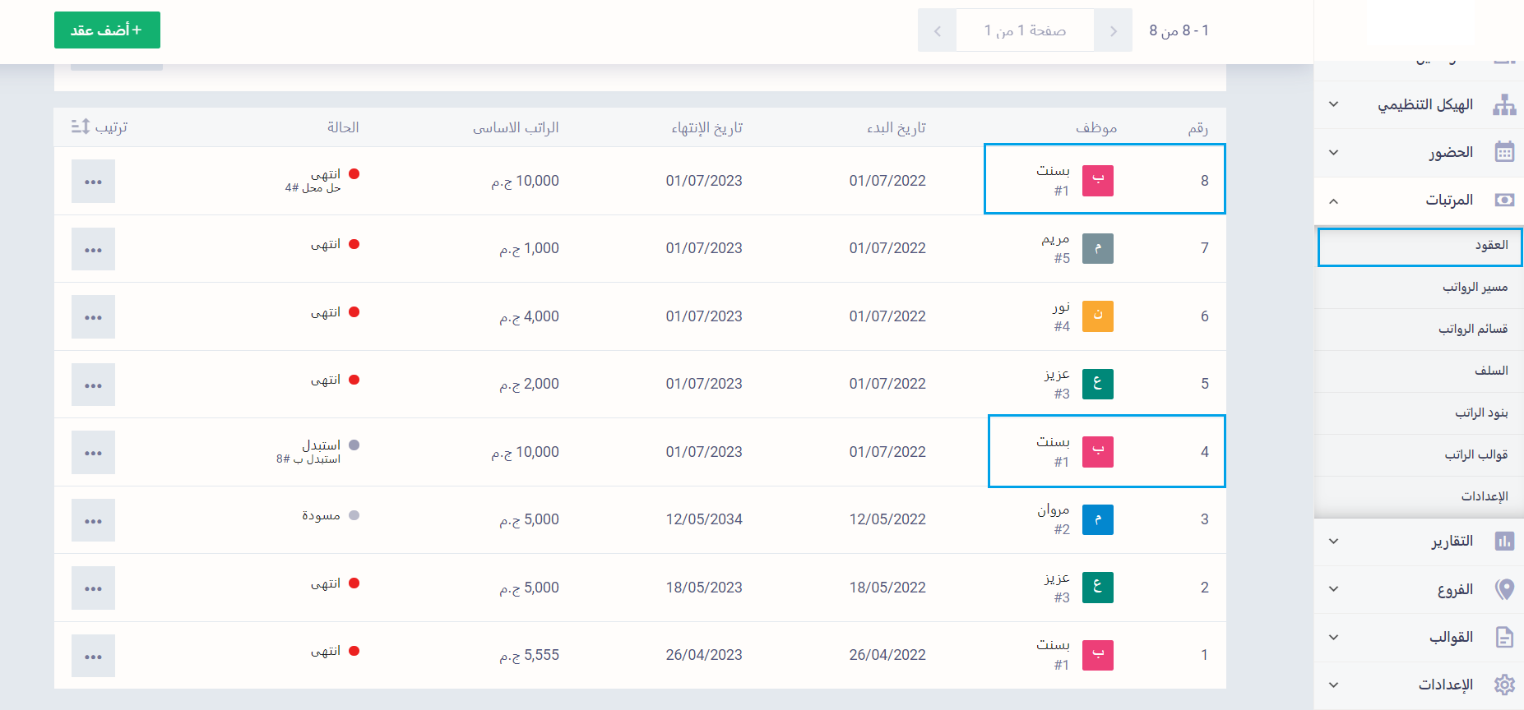Open بنود الراتب in the sidebar
Screen dimensions: 1524x710
(1480, 413)
